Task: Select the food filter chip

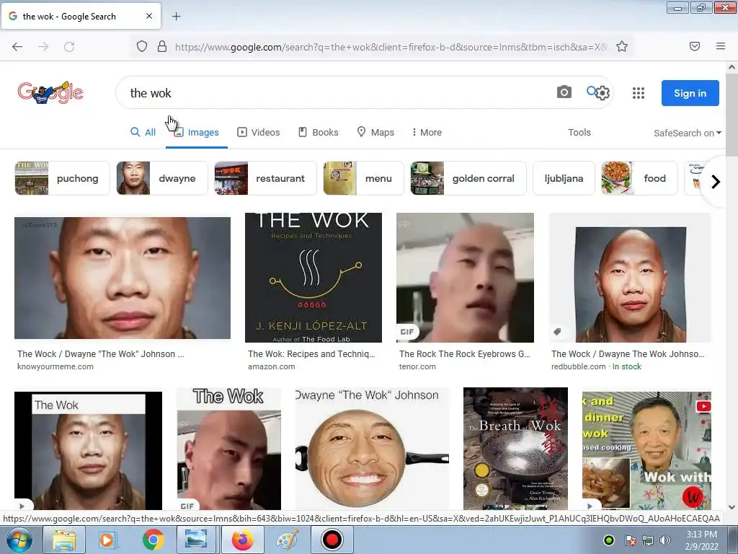Action: [x=639, y=178]
